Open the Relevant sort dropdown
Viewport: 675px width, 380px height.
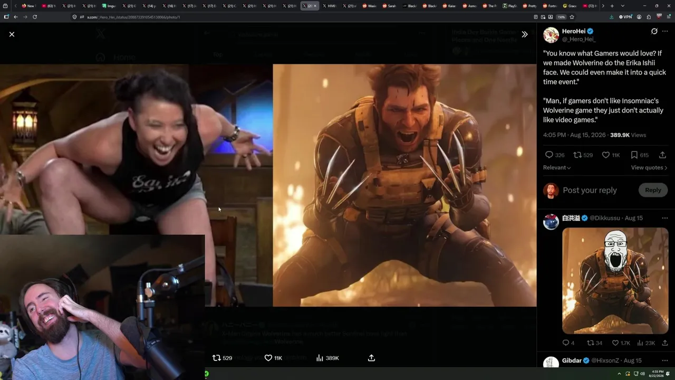[x=557, y=167]
